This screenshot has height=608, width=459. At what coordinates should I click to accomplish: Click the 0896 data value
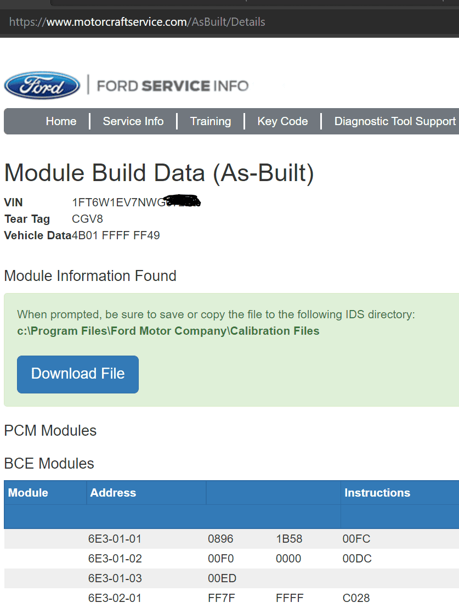pyautogui.click(x=220, y=539)
